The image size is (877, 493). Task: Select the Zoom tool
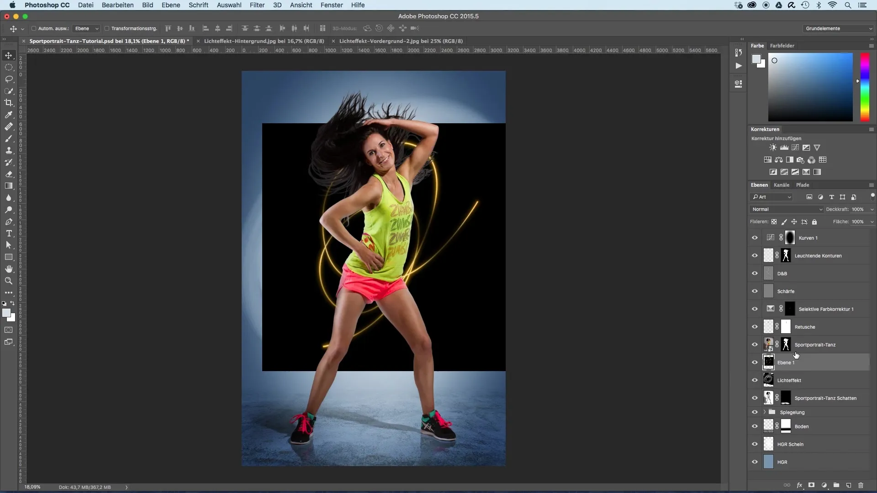point(9,281)
